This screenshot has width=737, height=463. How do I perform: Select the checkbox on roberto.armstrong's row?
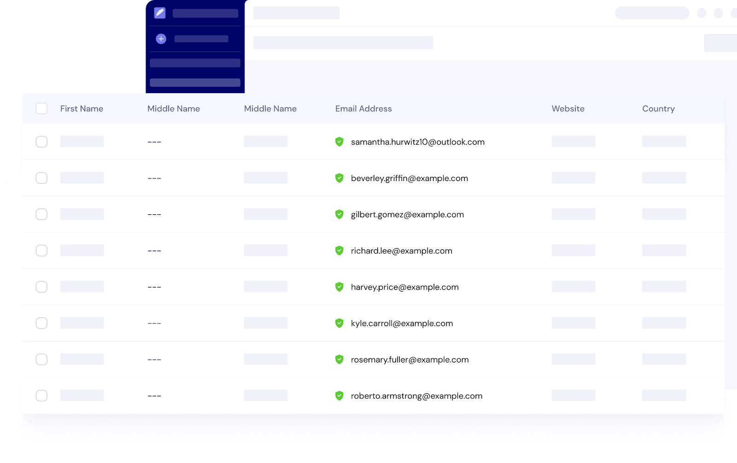41,395
